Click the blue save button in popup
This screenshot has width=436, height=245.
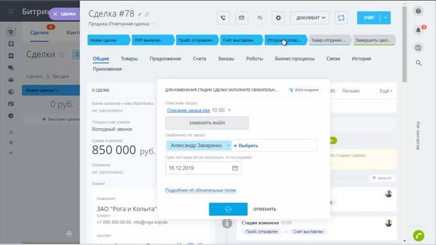(228, 209)
